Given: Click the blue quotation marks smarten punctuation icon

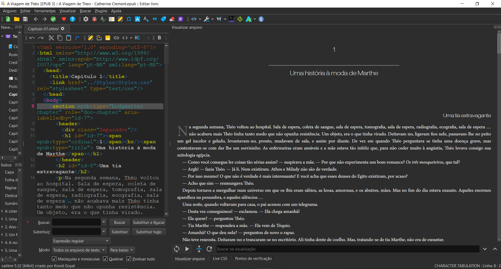Looking at the screenshot, I should [x=155, y=19].
